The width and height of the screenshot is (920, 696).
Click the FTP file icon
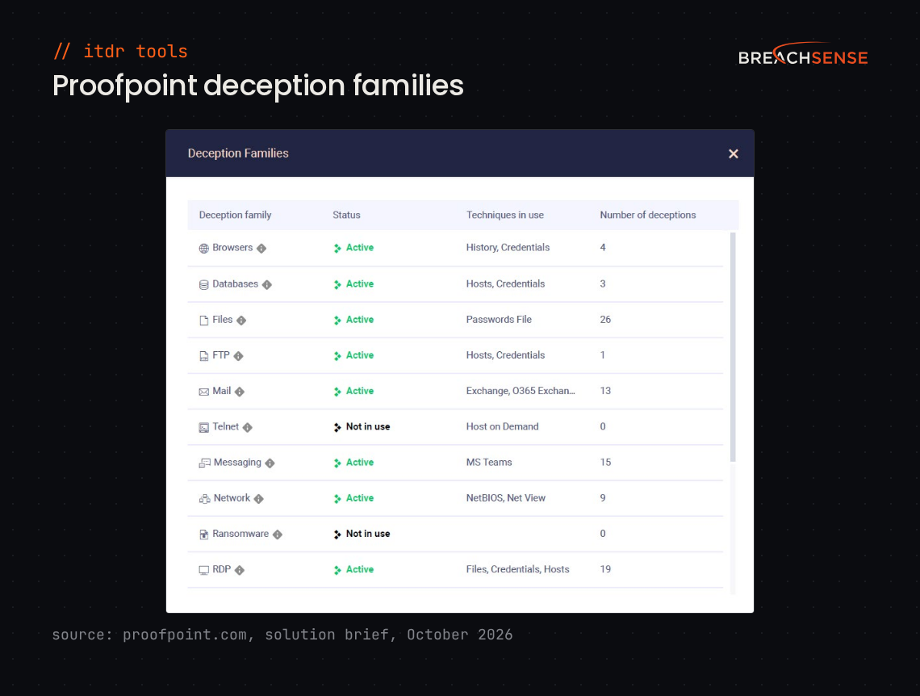(x=203, y=356)
